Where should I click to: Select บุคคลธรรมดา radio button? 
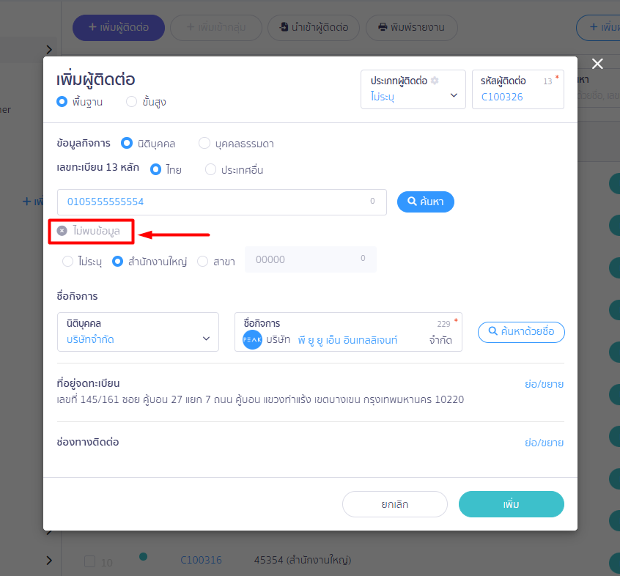click(x=204, y=143)
